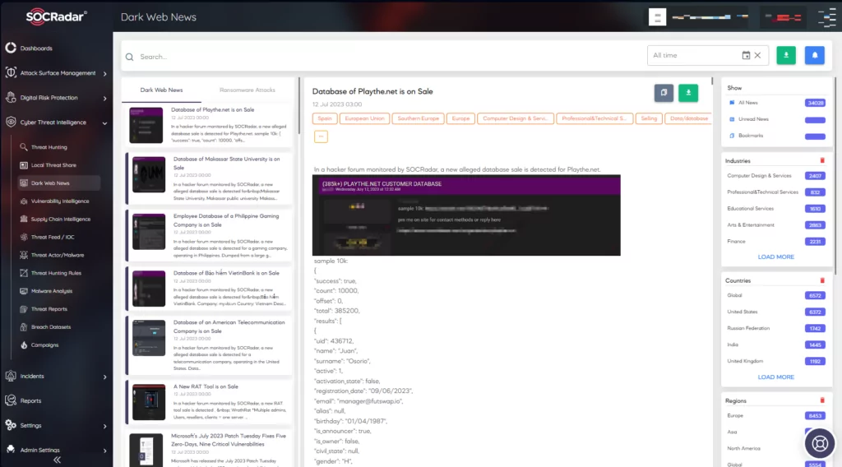This screenshot has width=842, height=467.
Task: Clear Regions filter trash icon
Action: [x=822, y=400]
